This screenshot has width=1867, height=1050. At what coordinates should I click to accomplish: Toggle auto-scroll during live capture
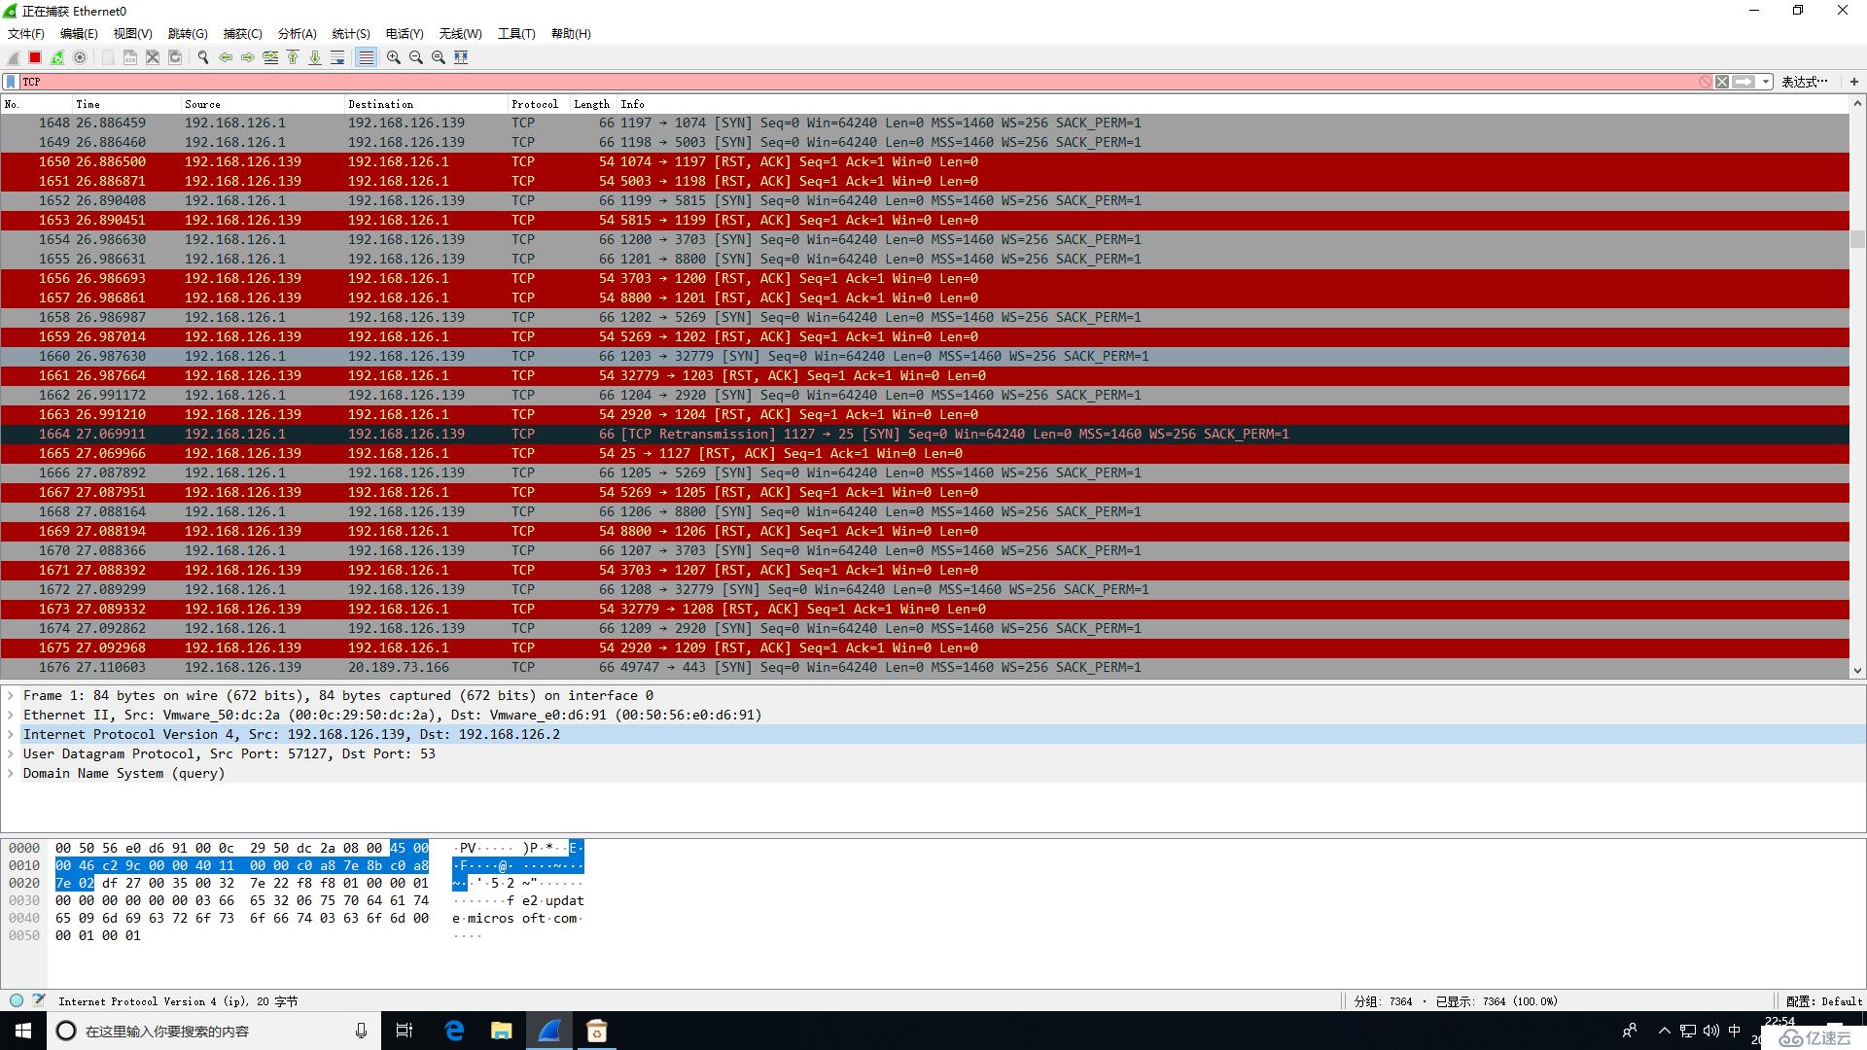pyautogui.click(x=337, y=57)
